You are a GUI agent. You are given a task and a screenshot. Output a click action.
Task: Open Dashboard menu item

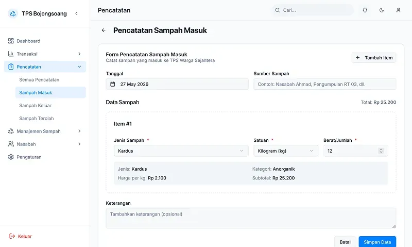(x=45, y=41)
